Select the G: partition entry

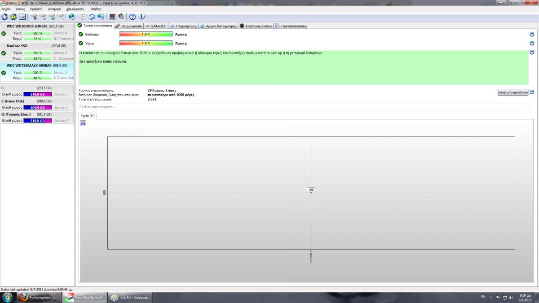37,117
